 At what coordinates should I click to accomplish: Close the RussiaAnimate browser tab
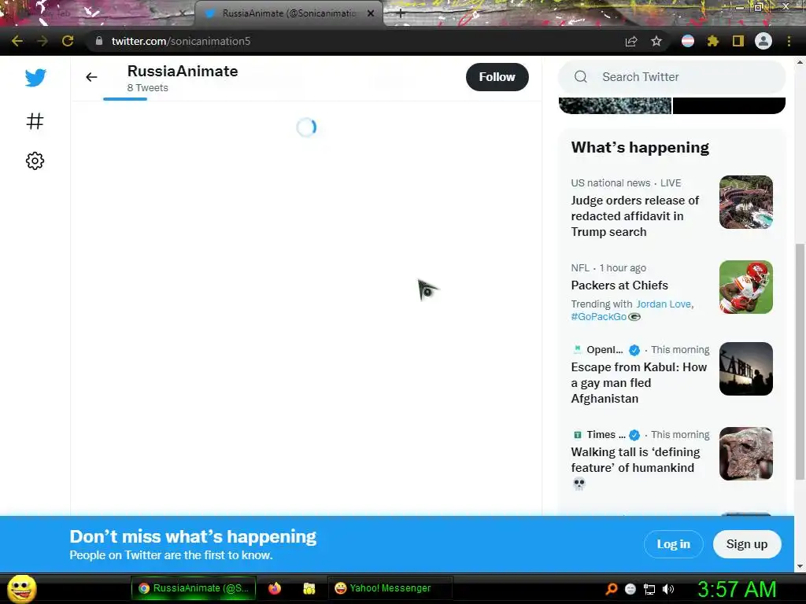coord(371,13)
